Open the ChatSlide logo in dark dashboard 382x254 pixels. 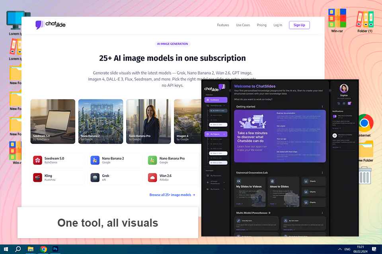(x=214, y=87)
